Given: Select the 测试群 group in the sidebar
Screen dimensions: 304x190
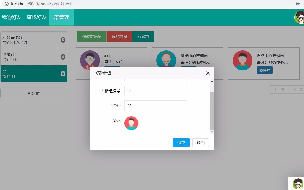Looking at the screenshot, I should tap(34, 57).
